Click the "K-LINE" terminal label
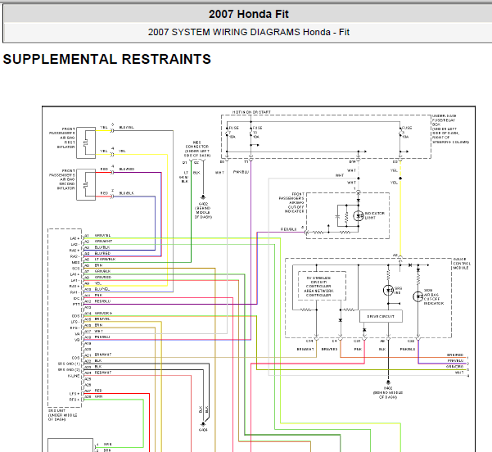The height and width of the screenshot is (452, 492). coord(74,376)
